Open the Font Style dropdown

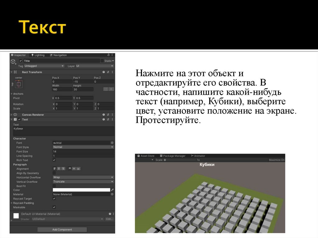83,147
